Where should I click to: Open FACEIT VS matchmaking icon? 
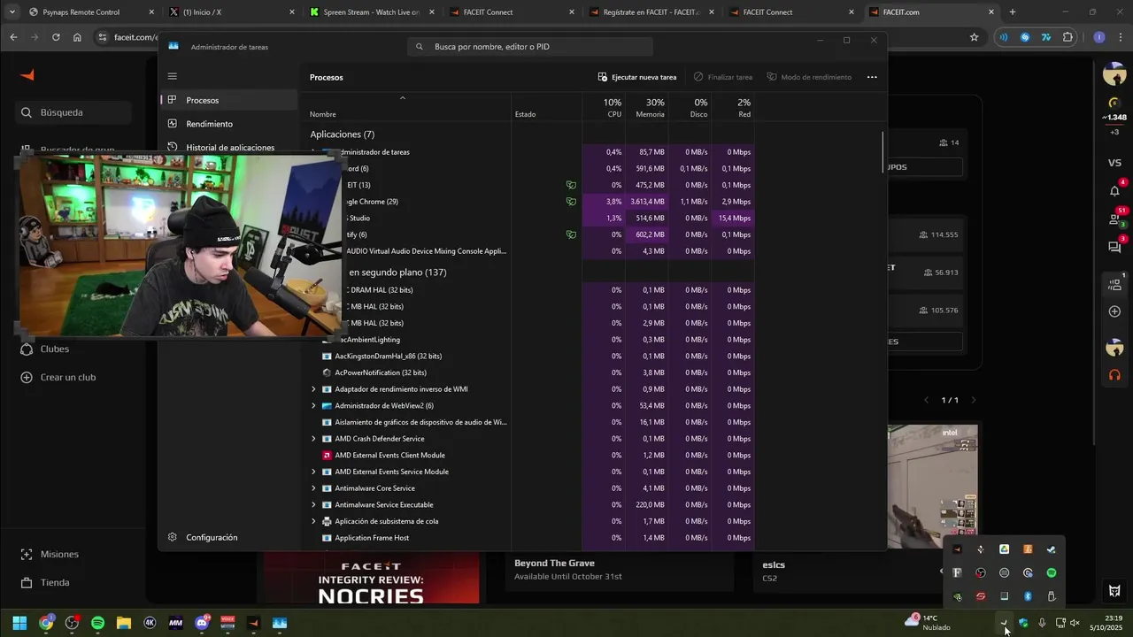tap(1114, 163)
